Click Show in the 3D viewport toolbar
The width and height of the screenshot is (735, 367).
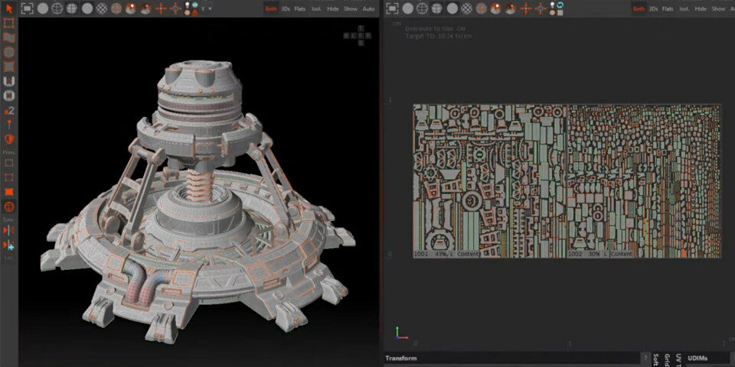tap(350, 8)
